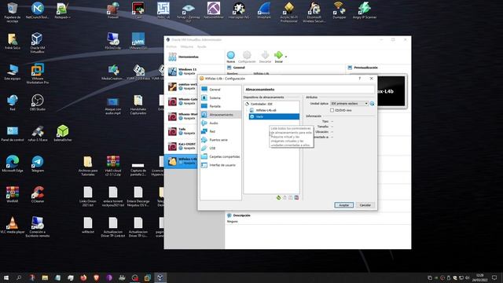Click the Aceptar button

tap(344, 205)
